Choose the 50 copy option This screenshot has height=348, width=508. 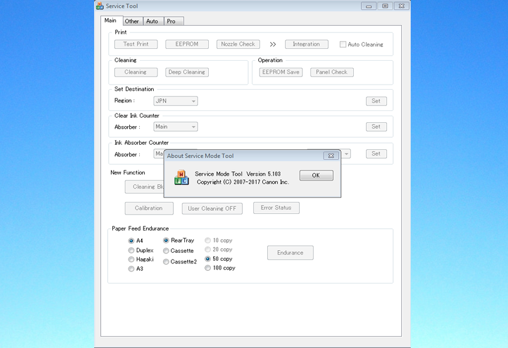click(208, 259)
